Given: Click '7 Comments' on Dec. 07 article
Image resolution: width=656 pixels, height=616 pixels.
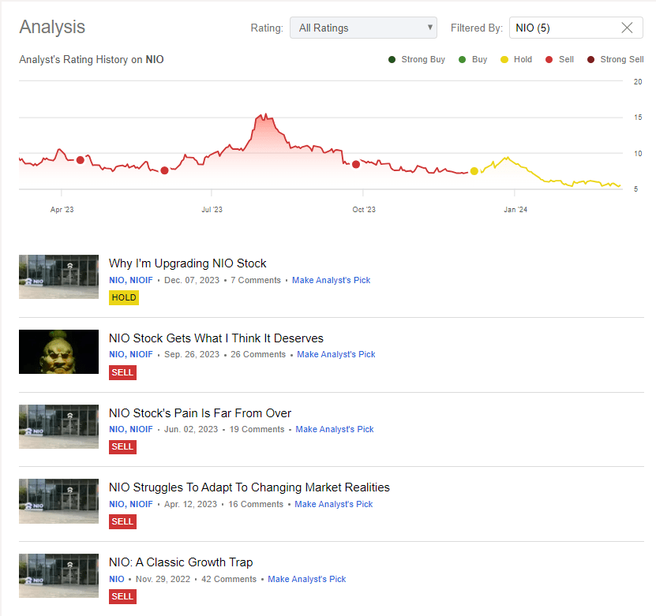Looking at the screenshot, I should pos(256,280).
